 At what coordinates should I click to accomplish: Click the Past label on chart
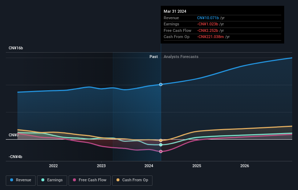tap(154, 57)
